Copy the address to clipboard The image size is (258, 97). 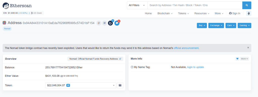(99, 23)
